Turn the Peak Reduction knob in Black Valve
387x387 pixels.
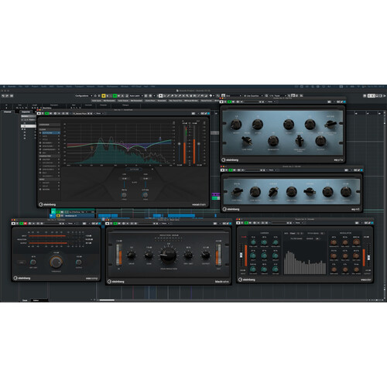[168, 255]
